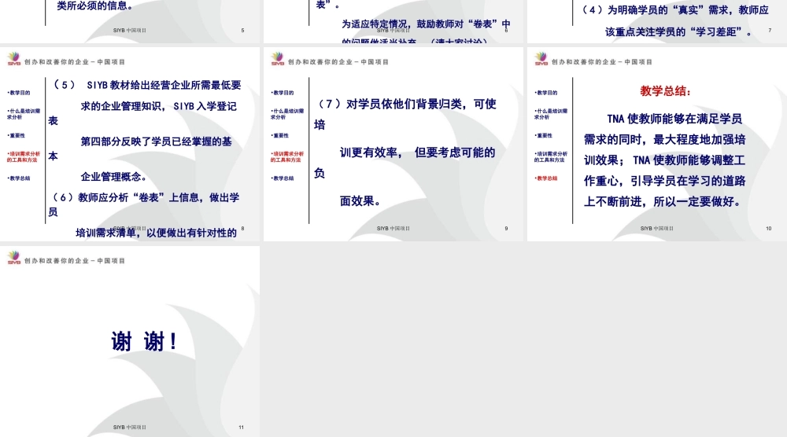
Task: Click 什么是培训需求分析 in slide 8 sidebar
Action: pyautogui.click(x=24, y=114)
